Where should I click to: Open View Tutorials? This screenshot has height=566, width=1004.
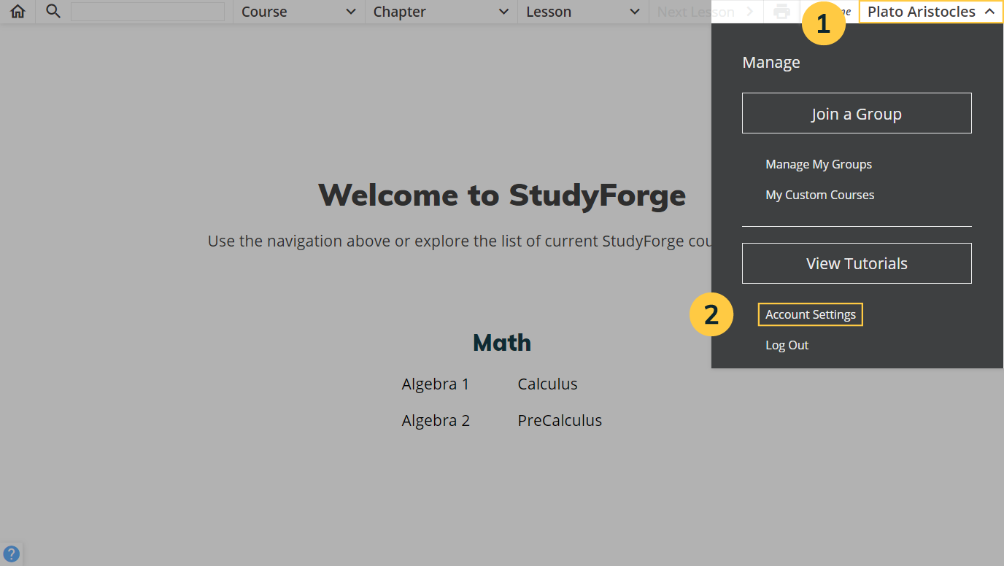[856, 263]
